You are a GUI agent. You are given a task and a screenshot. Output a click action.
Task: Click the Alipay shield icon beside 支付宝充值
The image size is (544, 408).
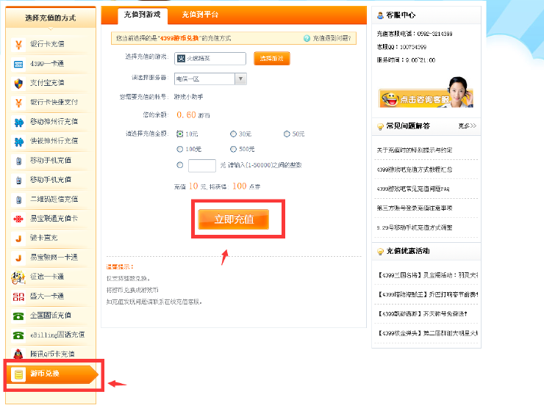[x=18, y=84]
